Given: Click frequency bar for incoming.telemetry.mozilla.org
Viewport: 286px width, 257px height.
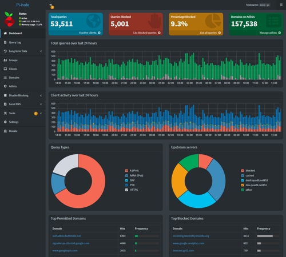Looking at the screenshot, I should (268, 236).
